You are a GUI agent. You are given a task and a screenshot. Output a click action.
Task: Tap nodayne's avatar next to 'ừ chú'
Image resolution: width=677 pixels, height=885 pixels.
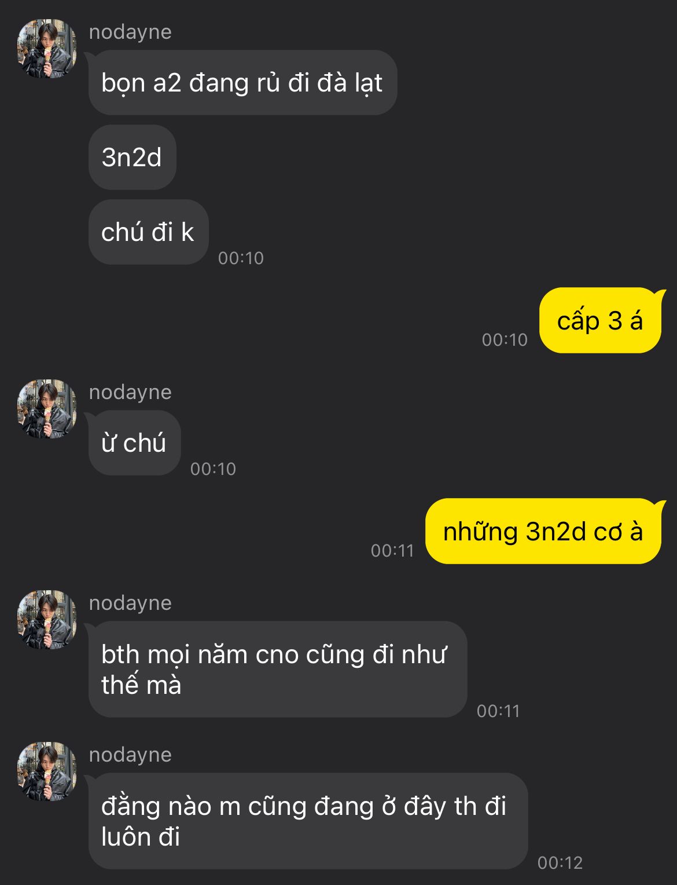tap(47, 409)
